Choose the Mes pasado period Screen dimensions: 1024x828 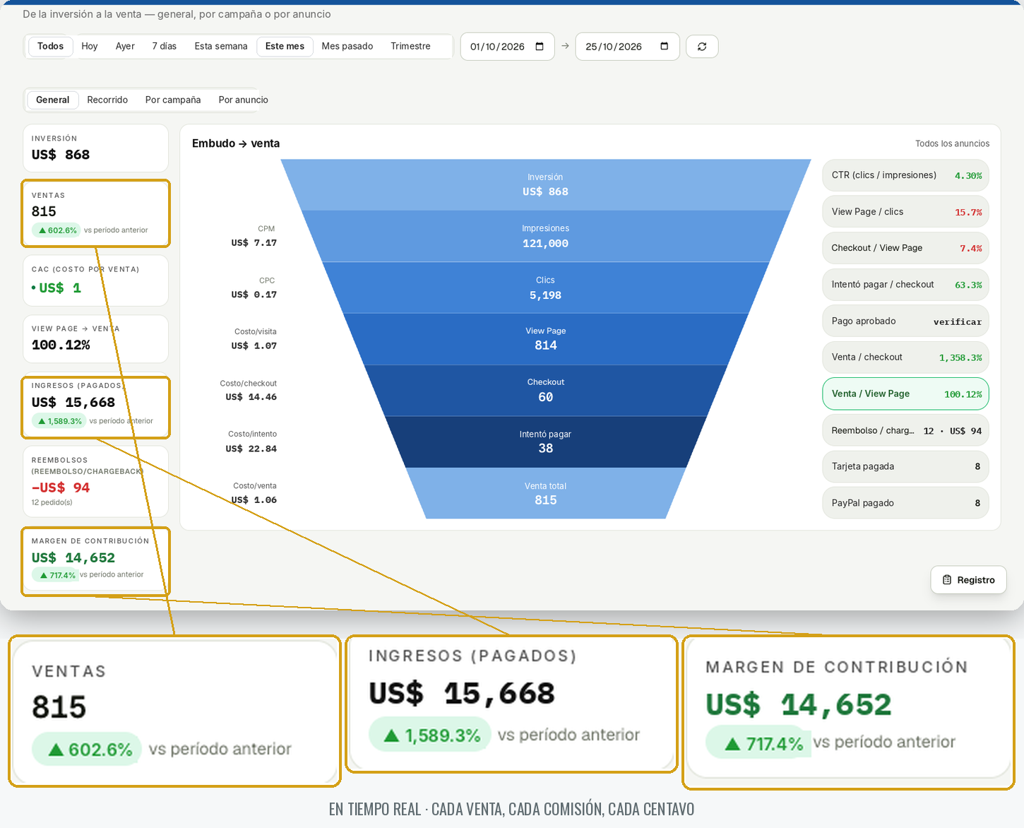tap(347, 46)
